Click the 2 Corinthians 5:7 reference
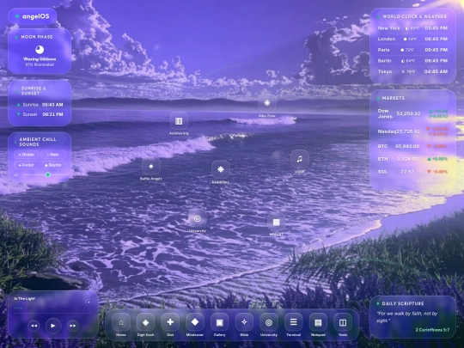 (x=432, y=330)
